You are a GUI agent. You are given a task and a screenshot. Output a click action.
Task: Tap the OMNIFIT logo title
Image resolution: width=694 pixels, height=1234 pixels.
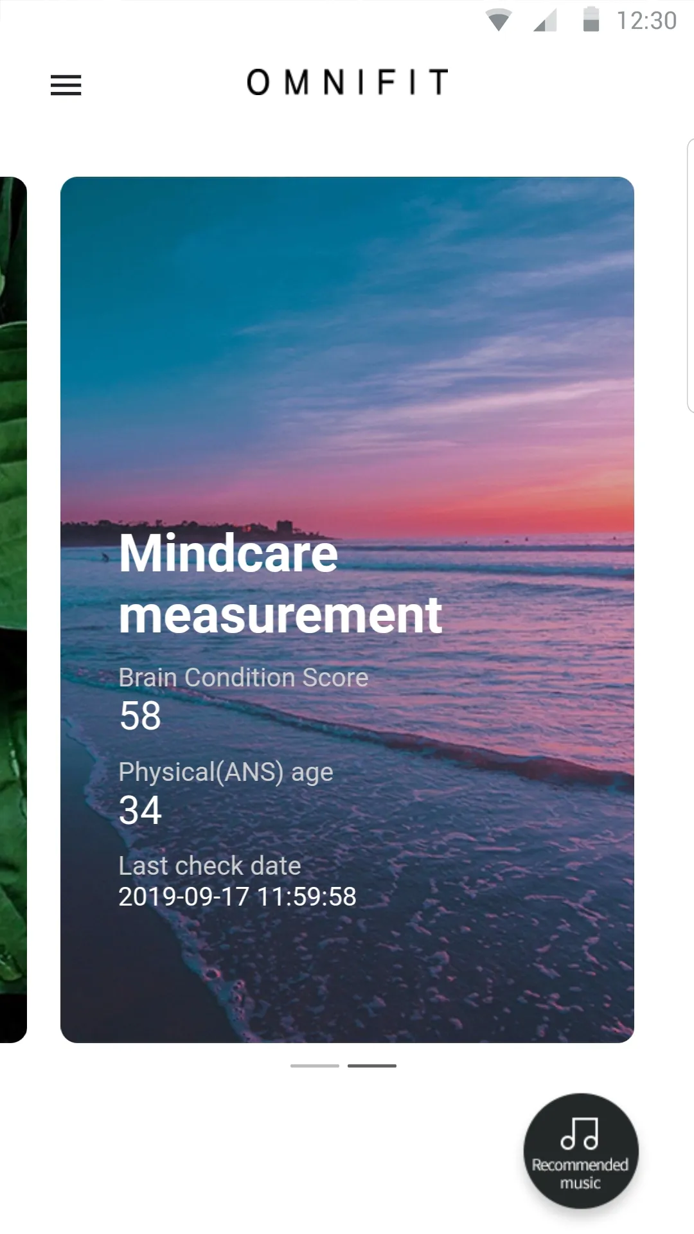pyautogui.click(x=347, y=82)
